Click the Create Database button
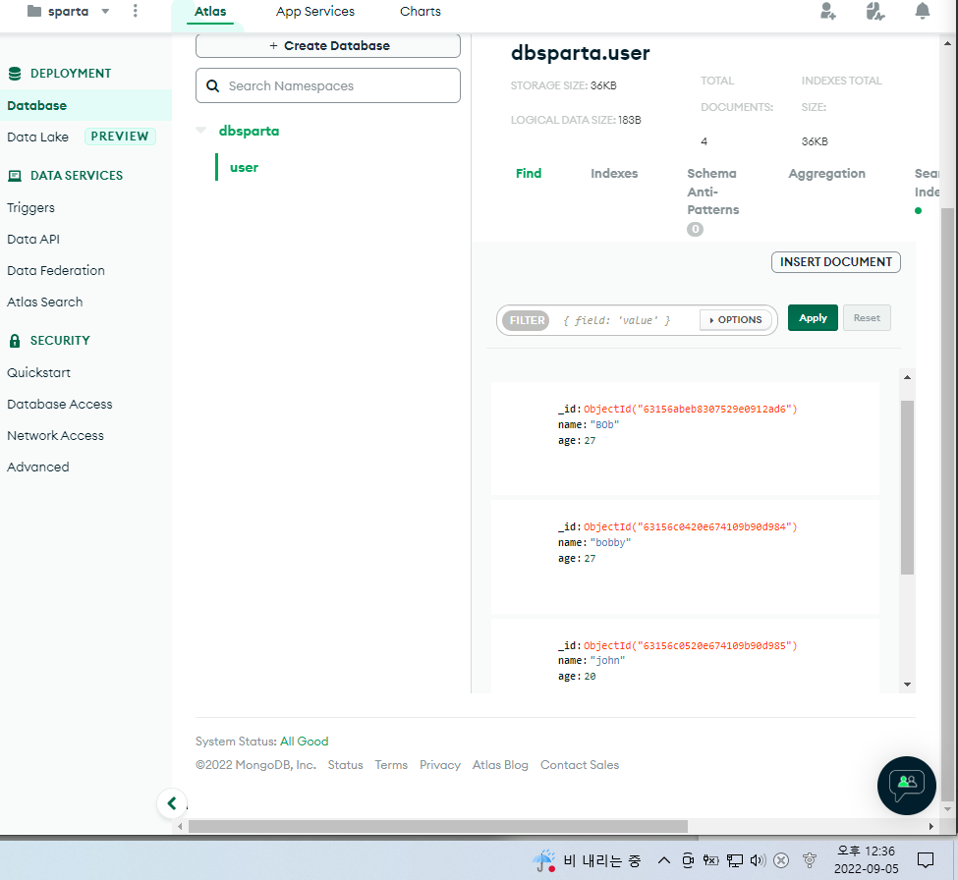Viewport: 958px width, 880px height. [x=328, y=46]
